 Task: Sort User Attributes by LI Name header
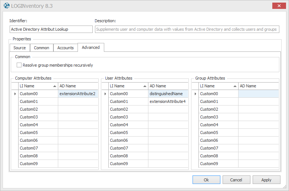click(128, 86)
